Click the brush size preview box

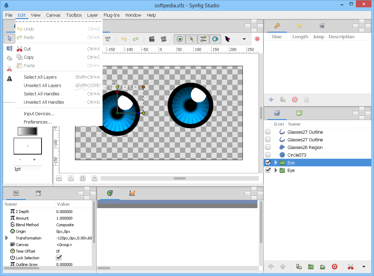click(x=28, y=146)
